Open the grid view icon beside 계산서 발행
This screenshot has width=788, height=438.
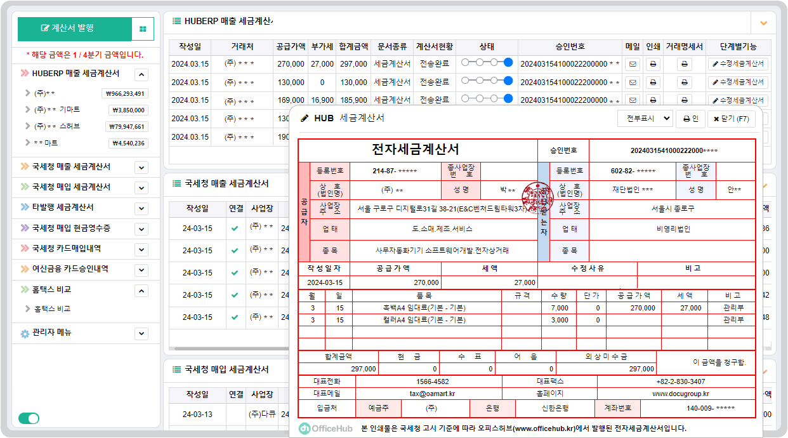(143, 29)
